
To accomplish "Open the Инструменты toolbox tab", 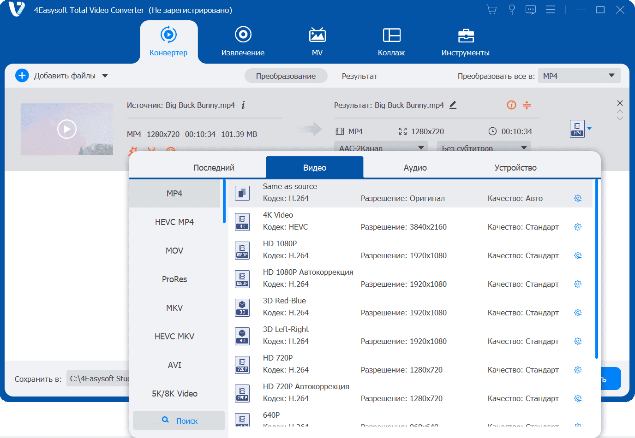I will 465,41.
